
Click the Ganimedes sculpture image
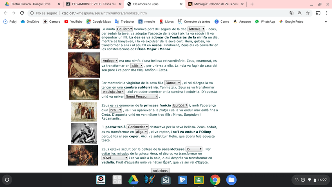coord(84,133)
